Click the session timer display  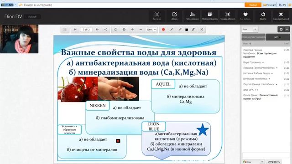(32, 17)
